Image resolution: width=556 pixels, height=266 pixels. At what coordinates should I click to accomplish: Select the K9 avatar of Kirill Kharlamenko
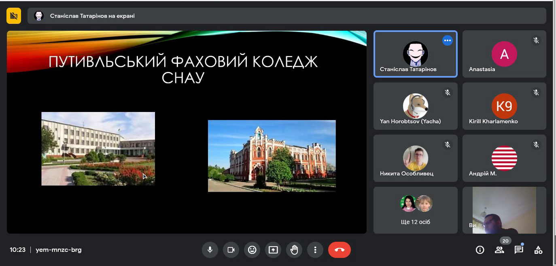point(504,106)
